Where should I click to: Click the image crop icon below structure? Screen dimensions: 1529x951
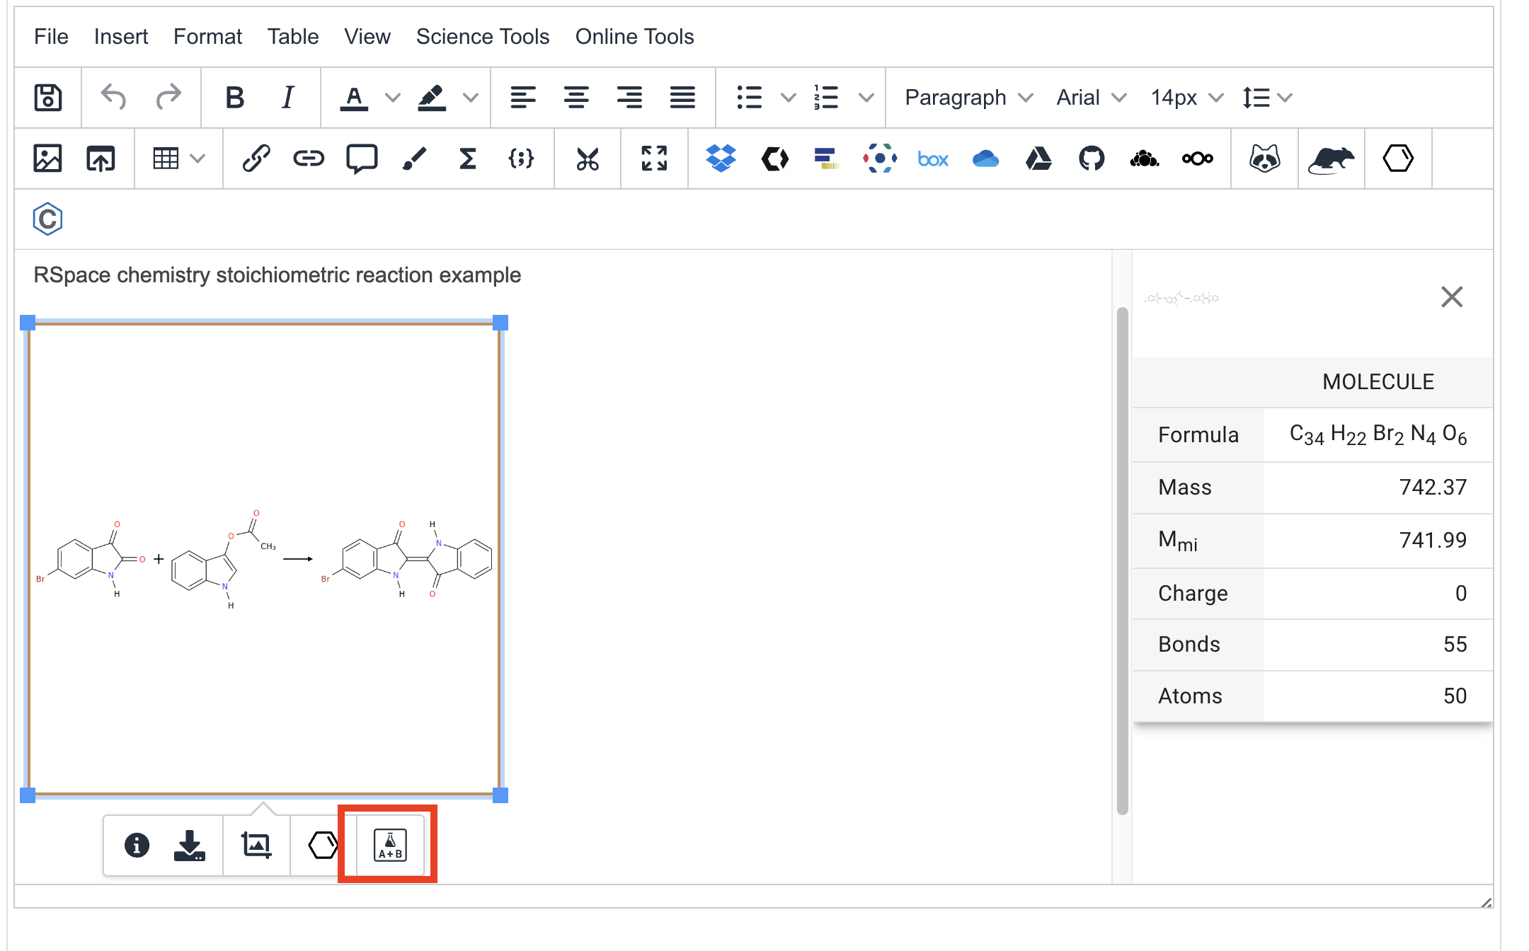click(x=256, y=845)
